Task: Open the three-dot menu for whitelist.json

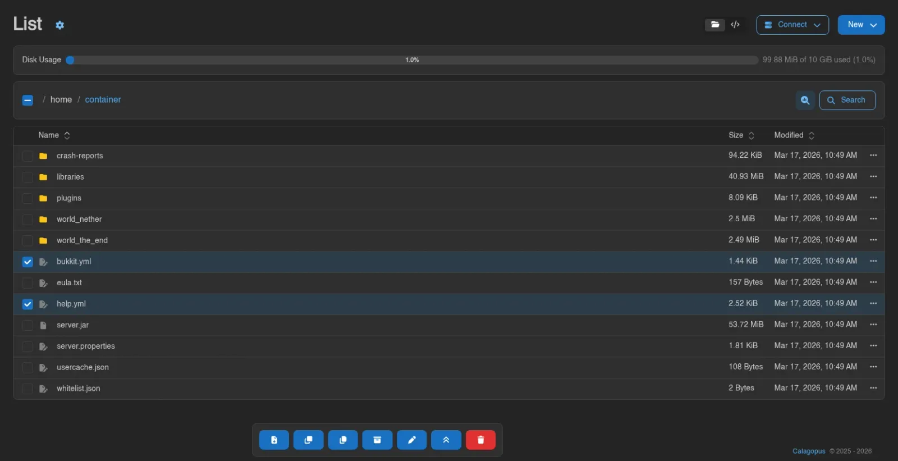Action: [873, 388]
